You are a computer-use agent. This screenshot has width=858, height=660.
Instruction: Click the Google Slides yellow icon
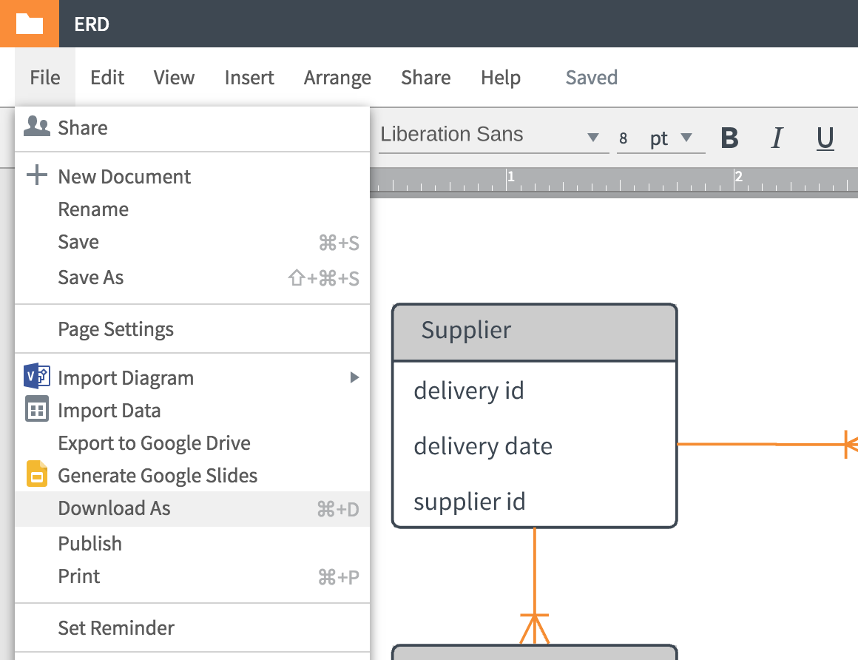click(36, 474)
